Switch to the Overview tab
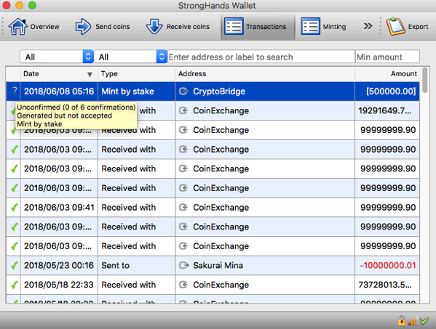 point(34,27)
